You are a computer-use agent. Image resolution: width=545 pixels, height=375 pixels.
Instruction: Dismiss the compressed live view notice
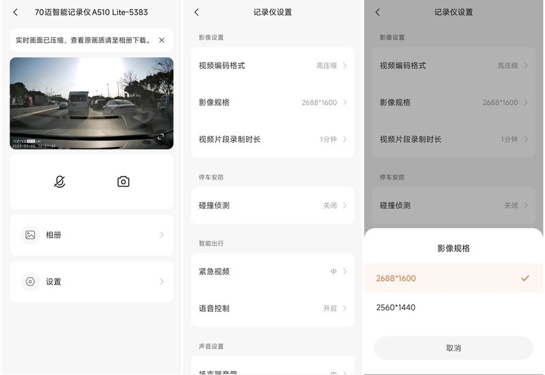click(x=161, y=40)
